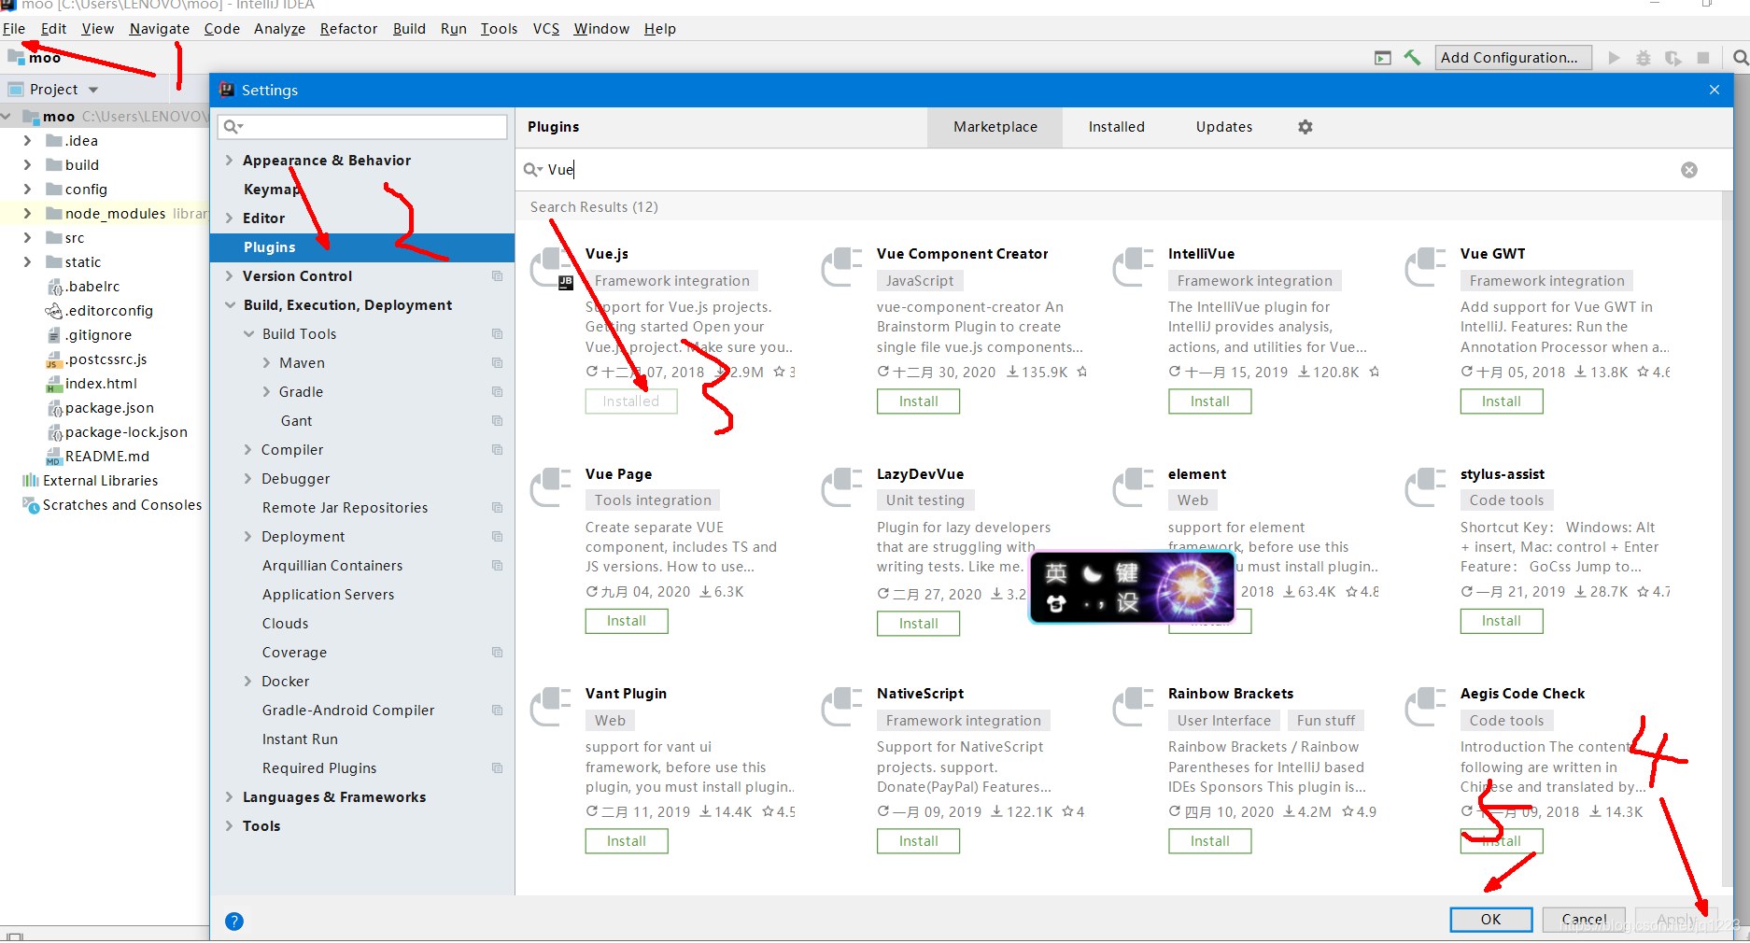Switch to the Marketplace tab
Viewport: 1750px width, 943px height.
point(995,127)
